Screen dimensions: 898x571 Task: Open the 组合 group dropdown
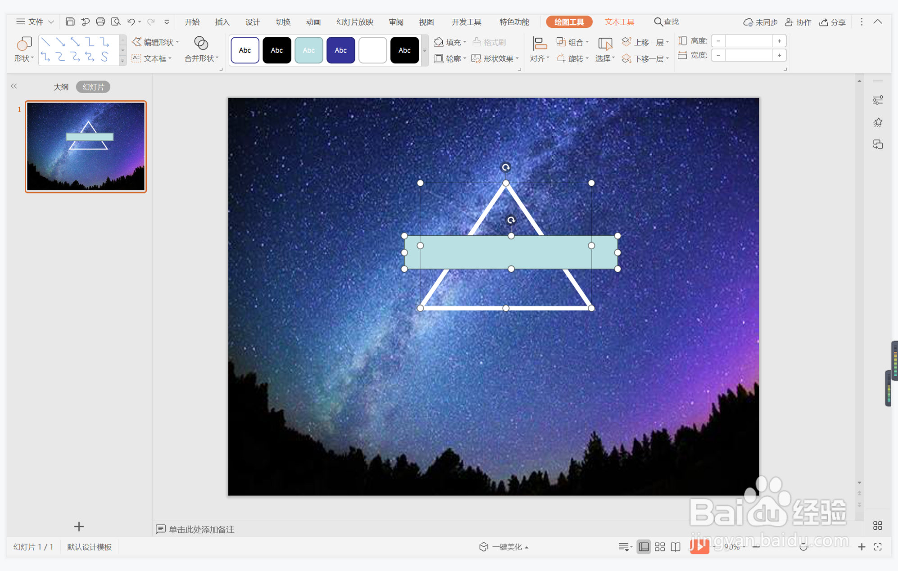click(x=587, y=42)
